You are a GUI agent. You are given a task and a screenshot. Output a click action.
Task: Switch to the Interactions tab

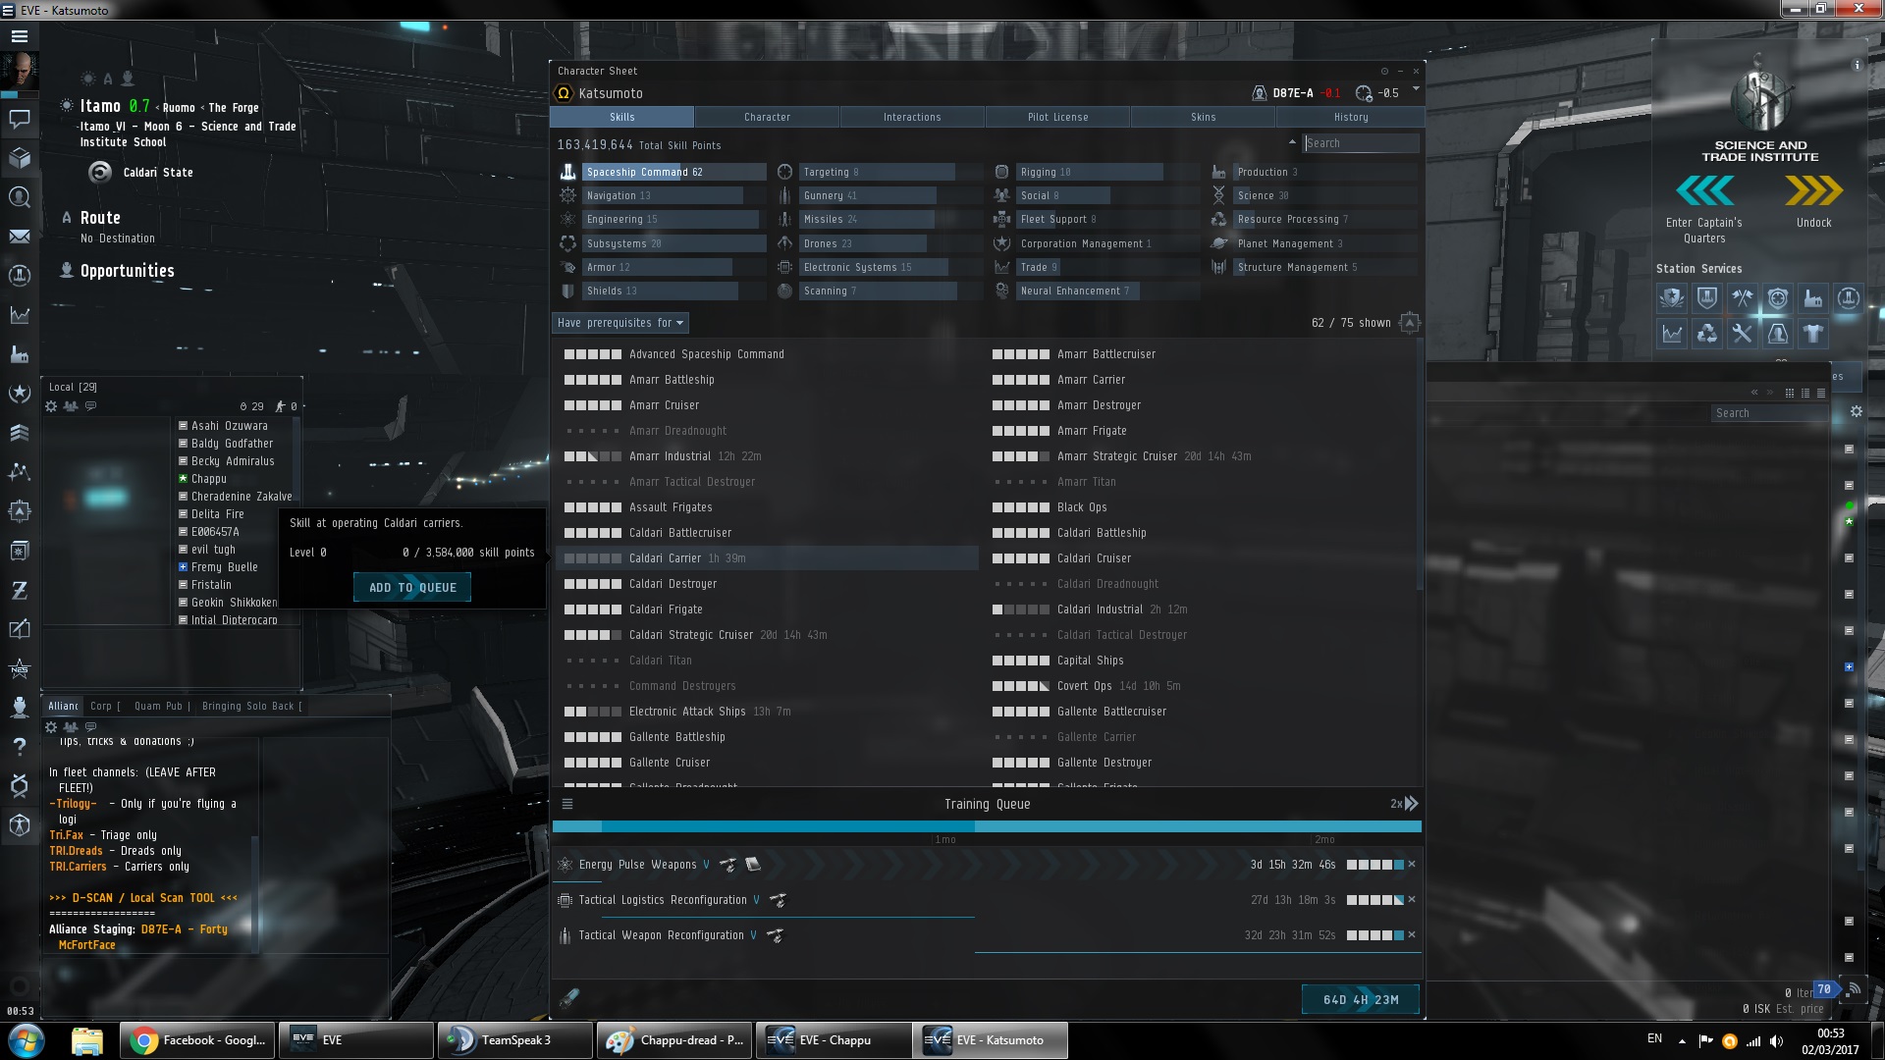click(x=911, y=117)
